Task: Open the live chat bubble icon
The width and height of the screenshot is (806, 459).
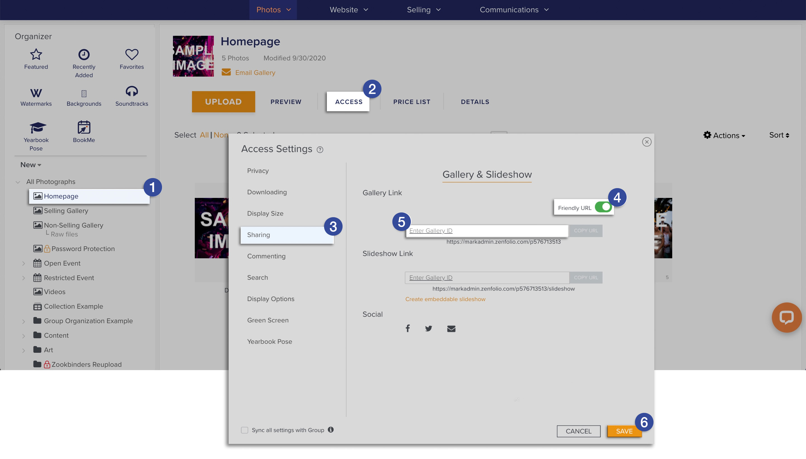Action: pos(786,318)
